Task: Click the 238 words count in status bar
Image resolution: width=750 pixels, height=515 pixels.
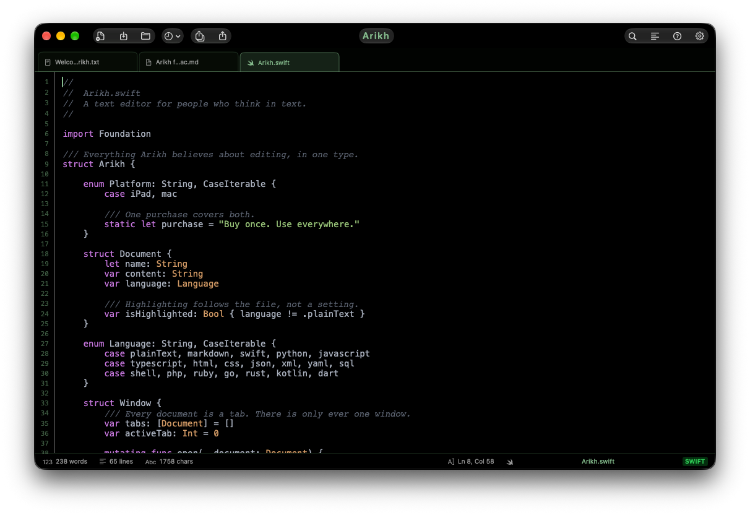Action: point(71,461)
